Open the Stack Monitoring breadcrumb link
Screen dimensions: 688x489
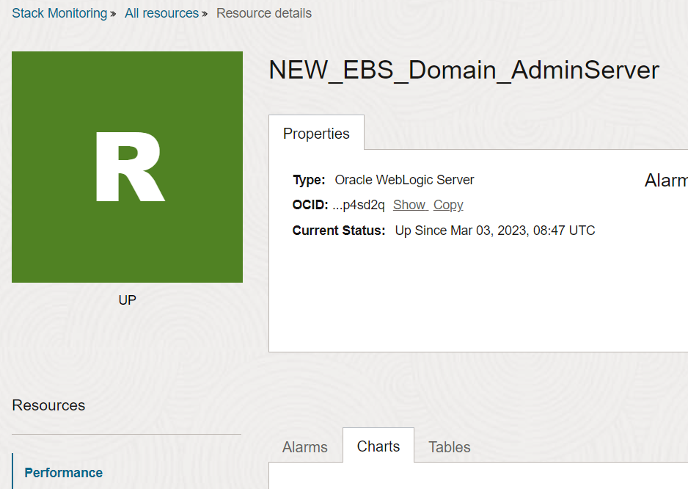point(59,13)
